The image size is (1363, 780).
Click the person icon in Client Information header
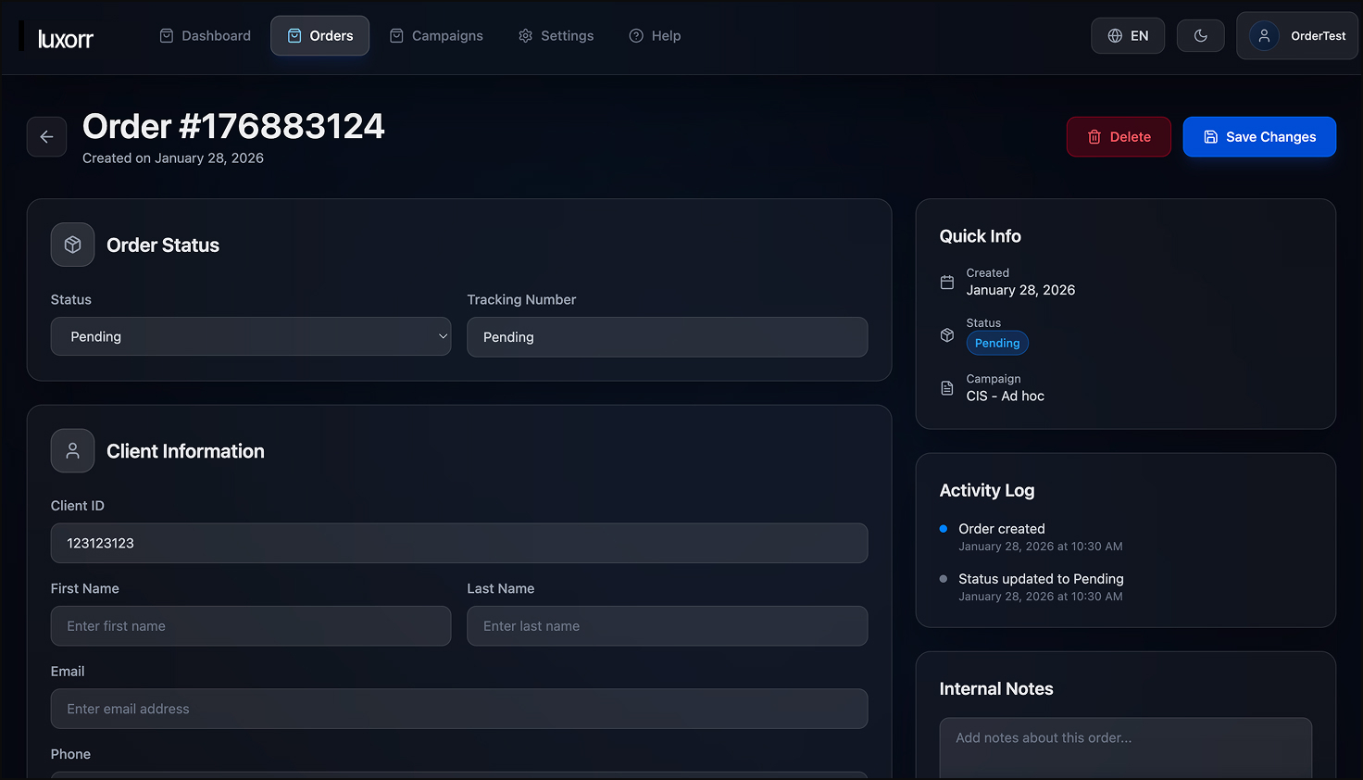[72, 451]
